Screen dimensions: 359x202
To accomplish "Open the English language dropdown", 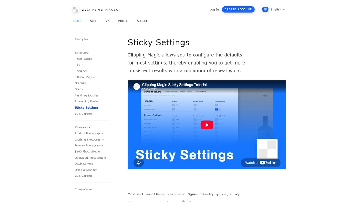I will tap(278, 10).
